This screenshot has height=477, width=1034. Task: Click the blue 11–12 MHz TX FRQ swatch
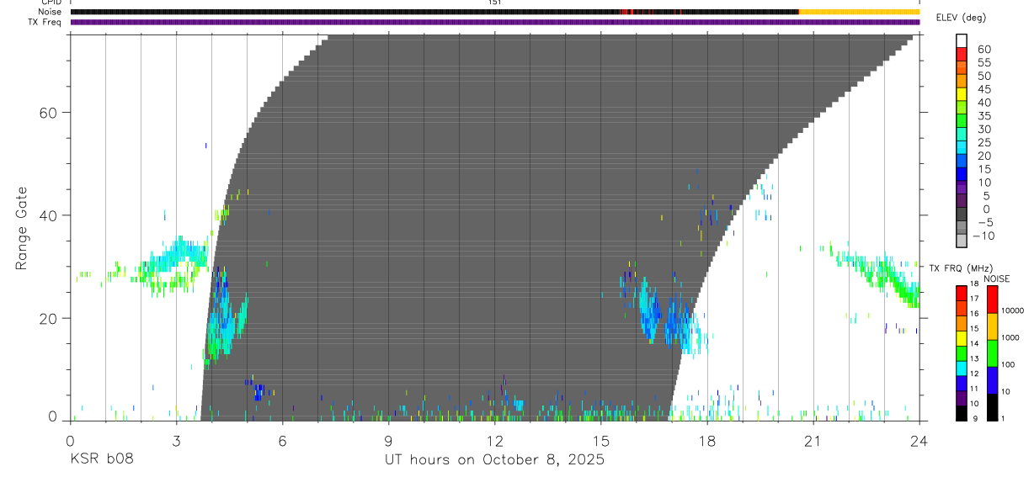962,384
